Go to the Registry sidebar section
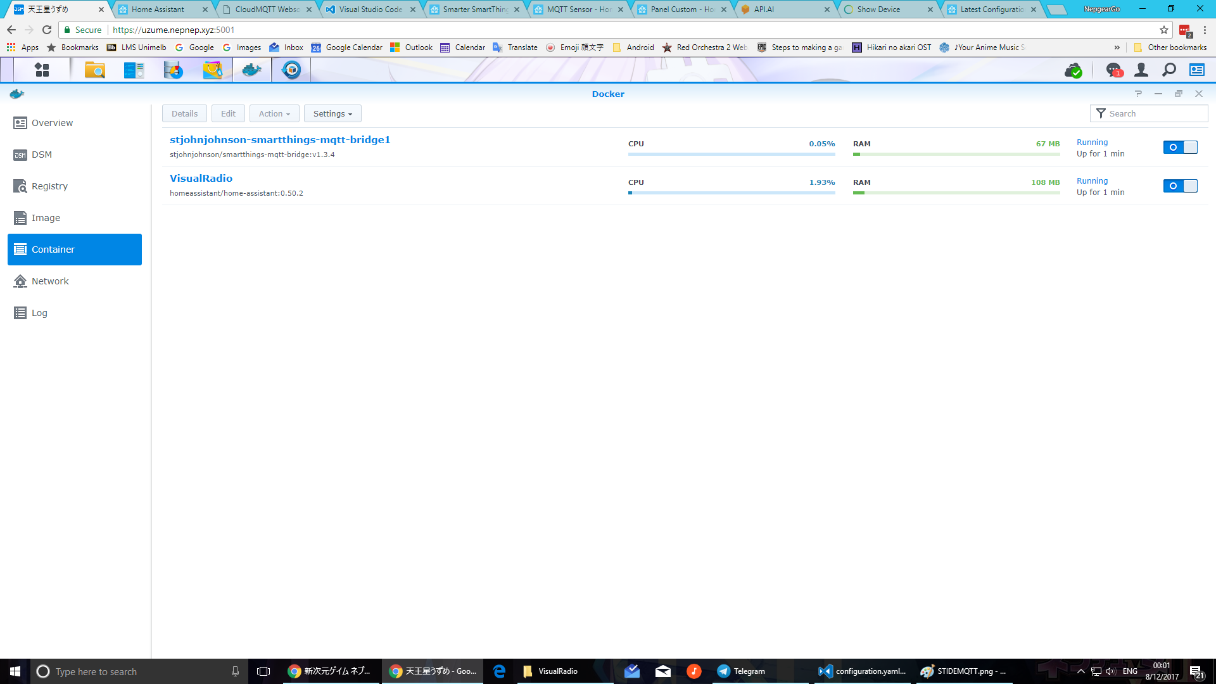Screen dimensions: 1216x684 [x=49, y=186]
